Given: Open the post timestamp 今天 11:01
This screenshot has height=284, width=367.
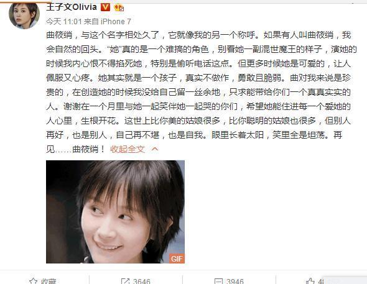Looking at the screenshot, I should pyautogui.click(x=63, y=22).
